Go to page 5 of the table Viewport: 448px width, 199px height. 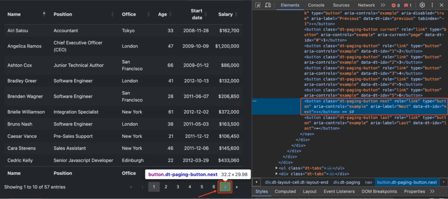(202, 187)
